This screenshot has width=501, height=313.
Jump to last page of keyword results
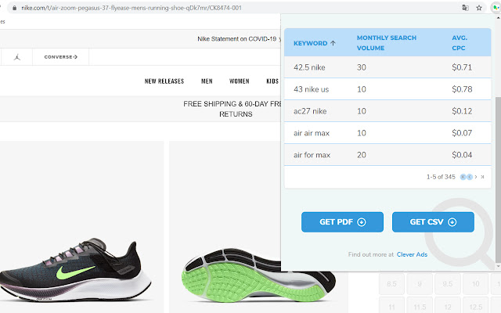pos(483,178)
